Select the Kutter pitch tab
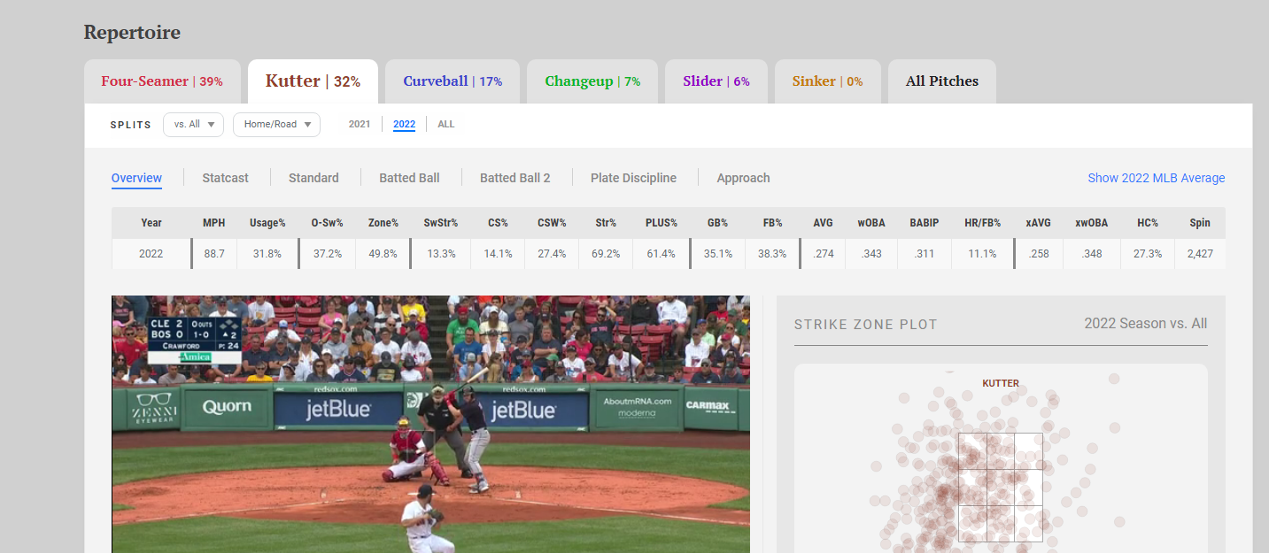The width and height of the screenshot is (1269, 553). [x=313, y=81]
